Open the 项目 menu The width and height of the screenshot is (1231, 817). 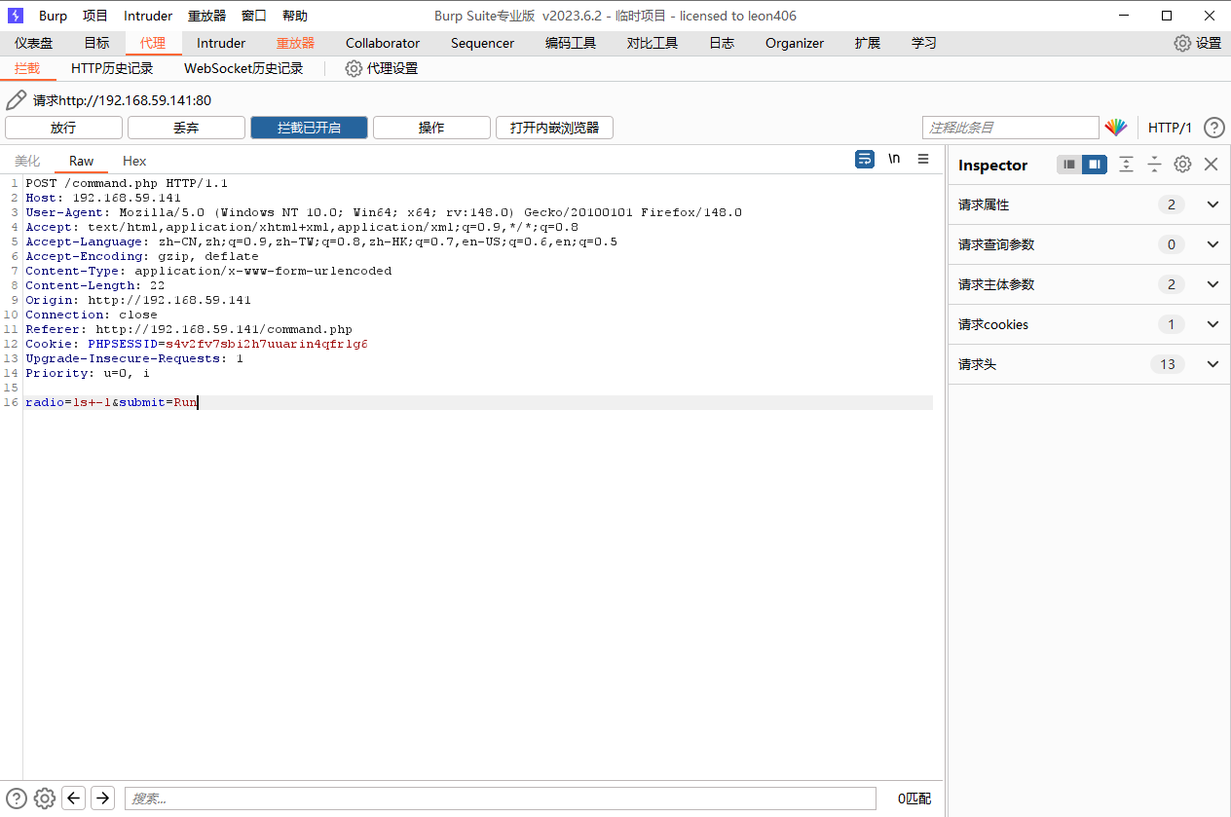tap(95, 16)
